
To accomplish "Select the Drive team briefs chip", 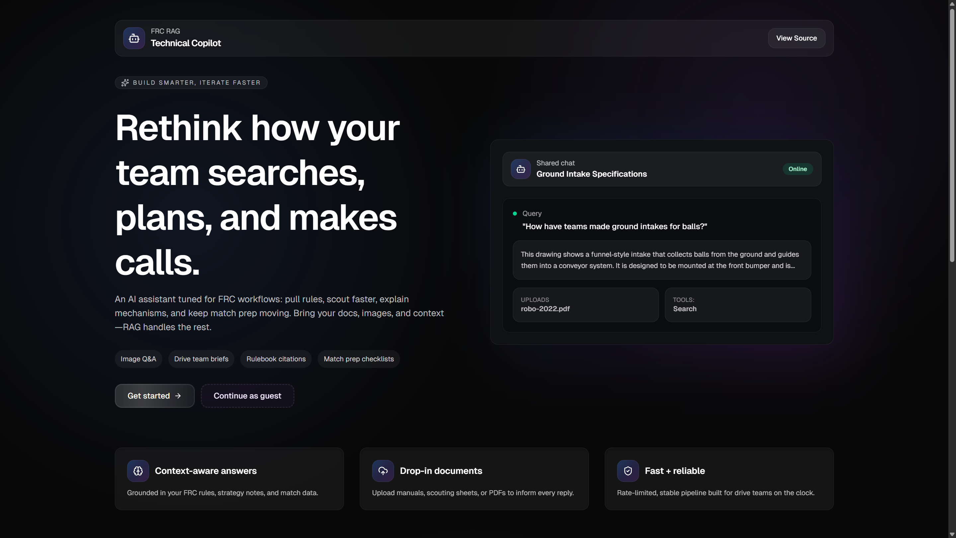I will point(201,359).
